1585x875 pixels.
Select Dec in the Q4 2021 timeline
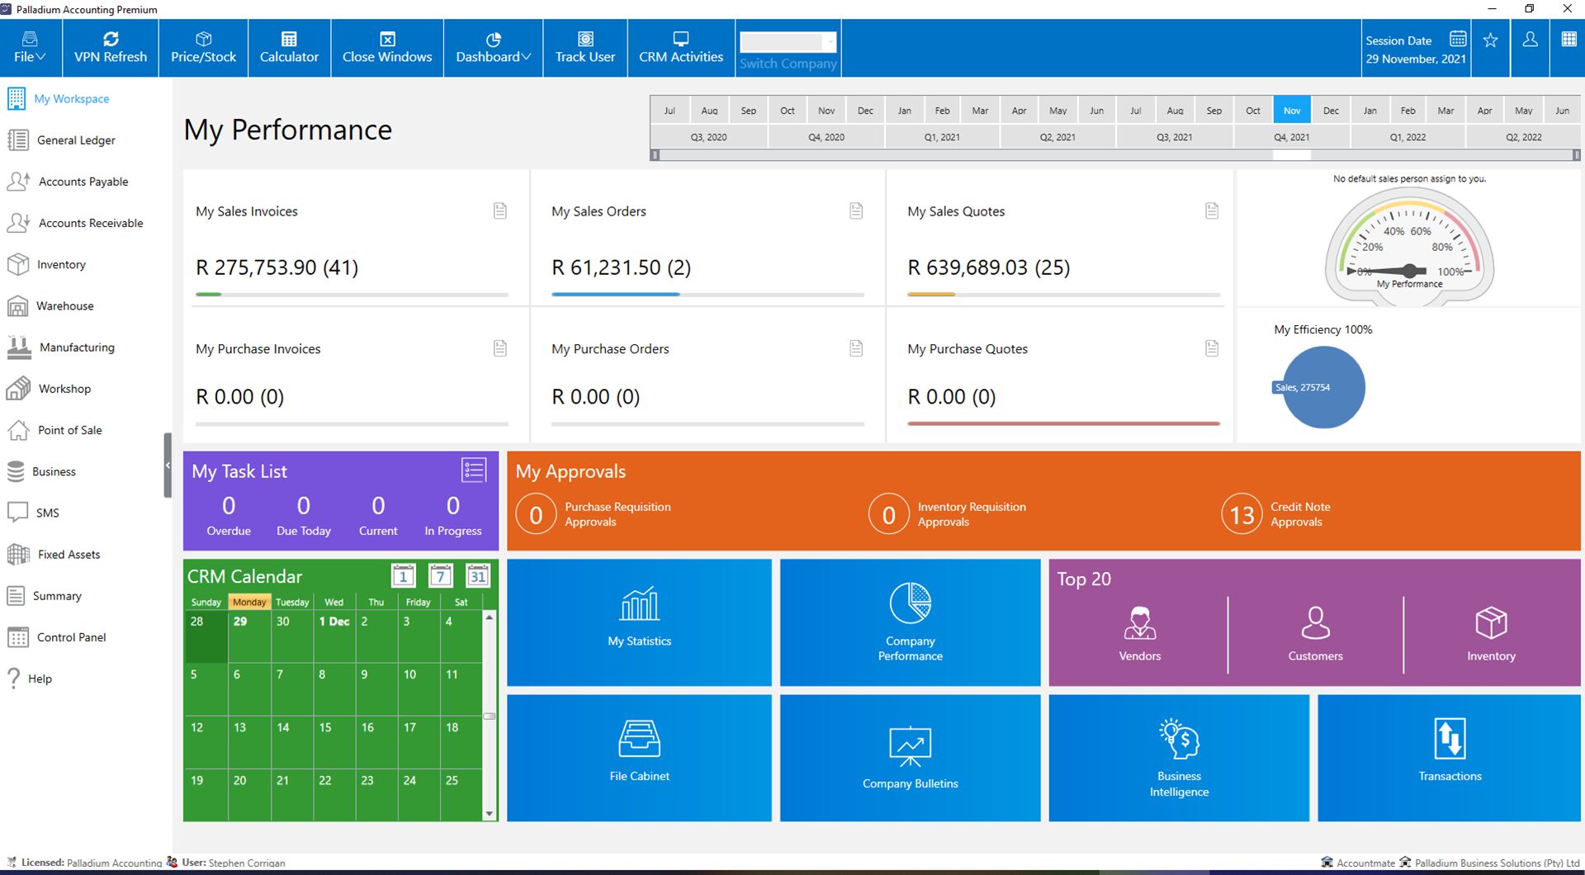click(1331, 111)
